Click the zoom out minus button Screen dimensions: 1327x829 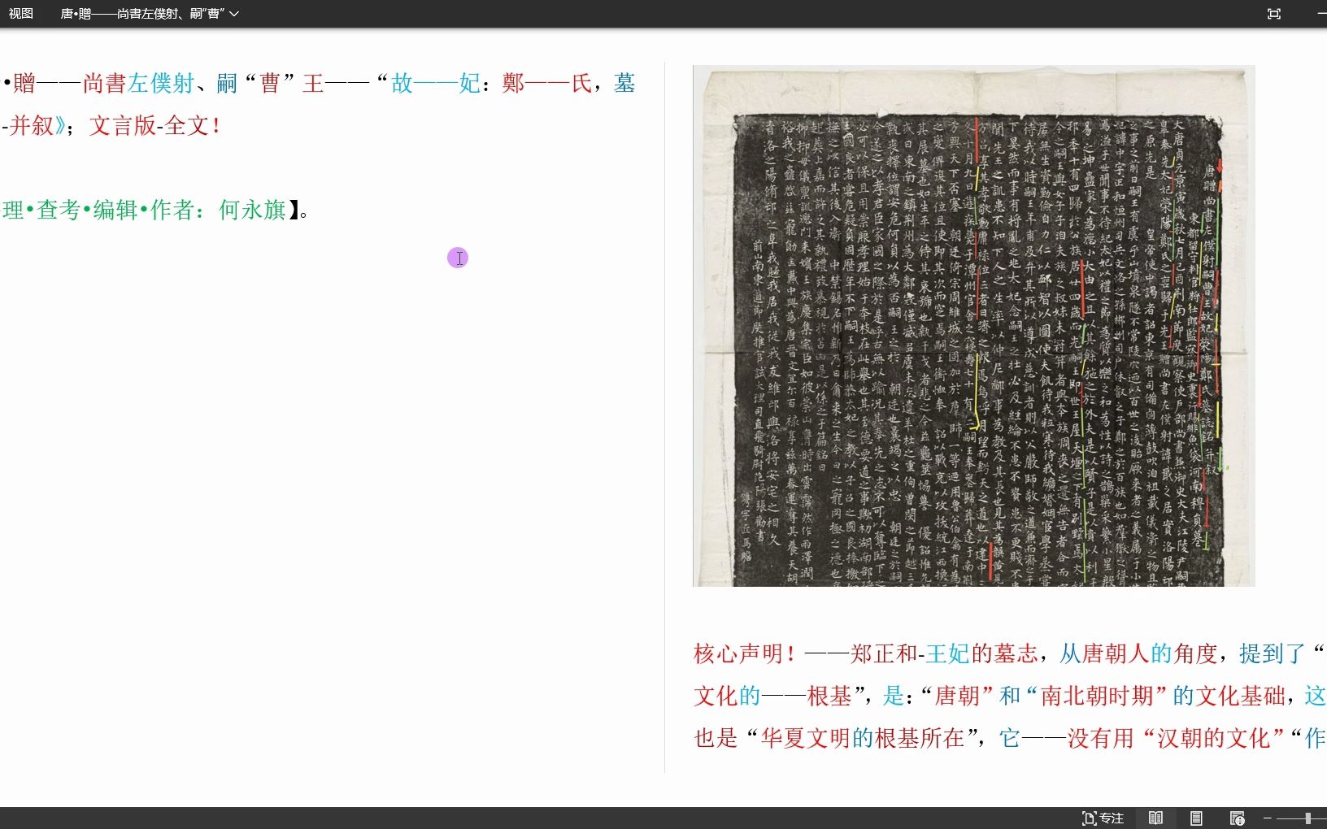[1267, 818]
